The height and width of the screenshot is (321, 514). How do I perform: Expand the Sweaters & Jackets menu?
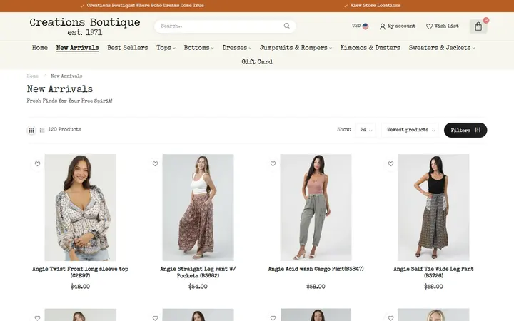pyautogui.click(x=442, y=48)
